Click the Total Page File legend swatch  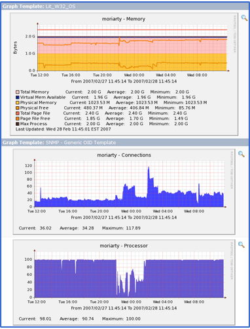click(18, 113)
